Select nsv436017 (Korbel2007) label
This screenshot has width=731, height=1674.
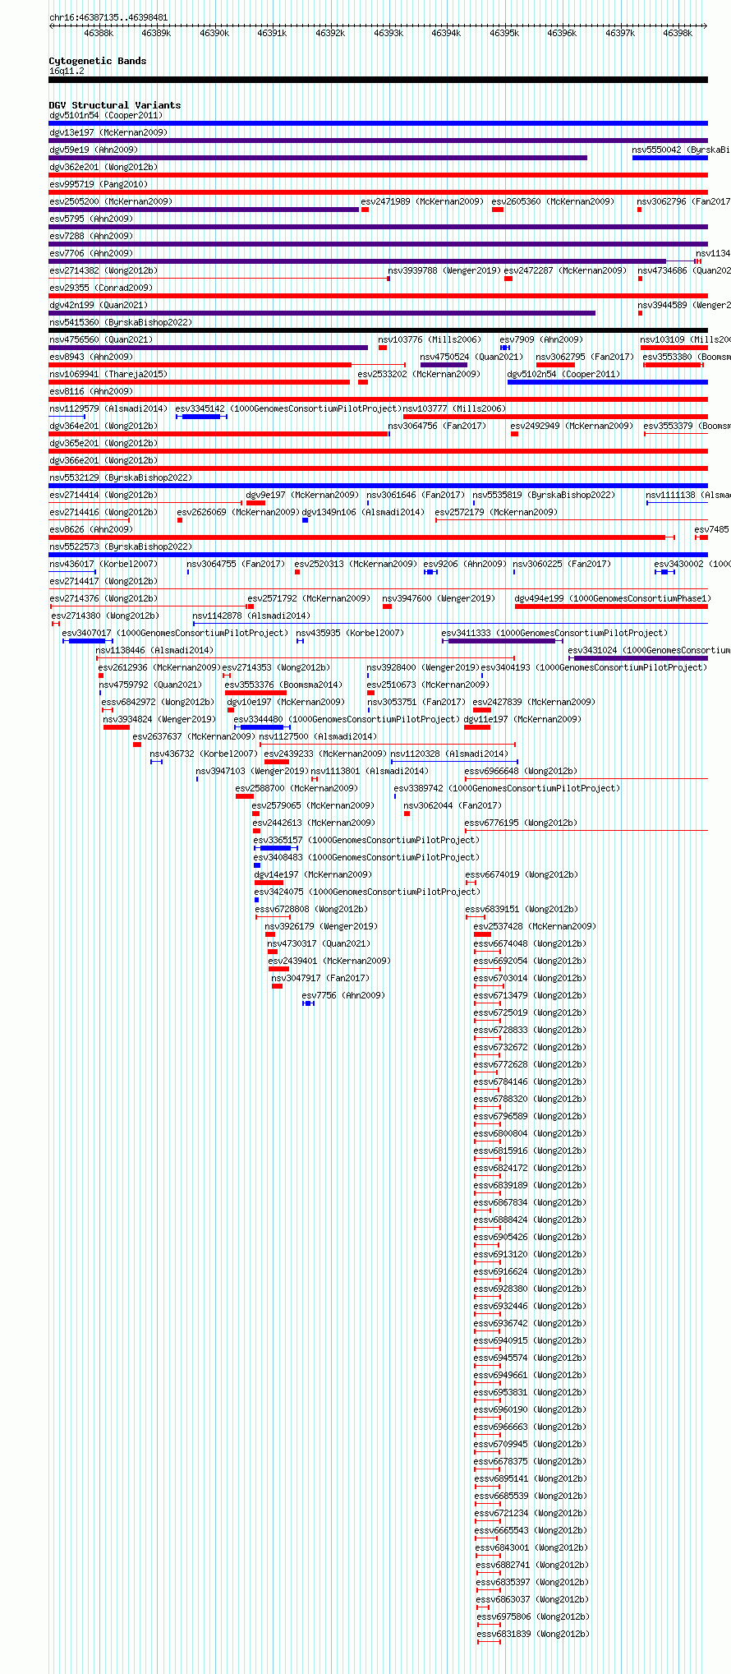tap(103, 565)
